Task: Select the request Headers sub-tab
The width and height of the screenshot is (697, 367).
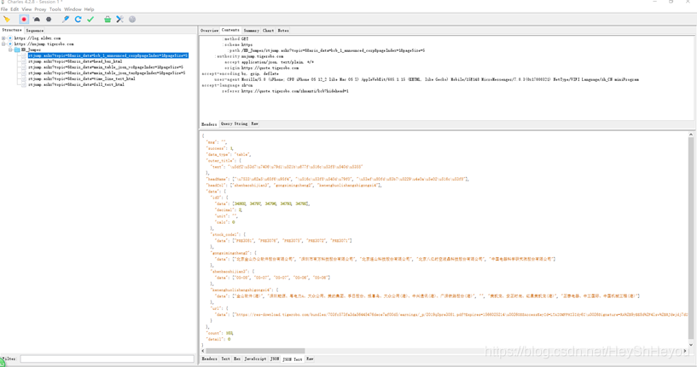Action: (x=209, y=124)
